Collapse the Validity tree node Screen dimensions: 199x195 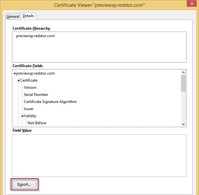[x=22, y=116]
